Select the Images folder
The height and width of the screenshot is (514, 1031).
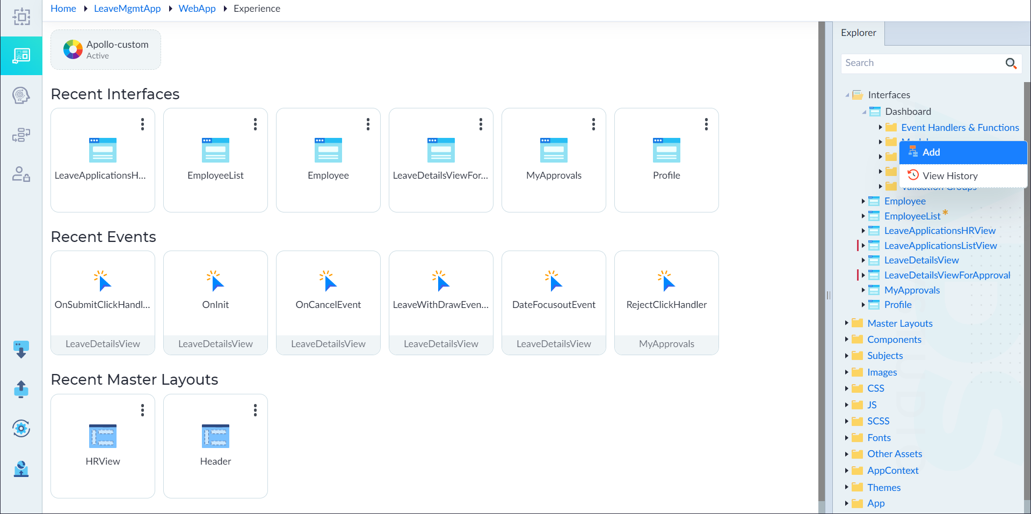(882, 372)
